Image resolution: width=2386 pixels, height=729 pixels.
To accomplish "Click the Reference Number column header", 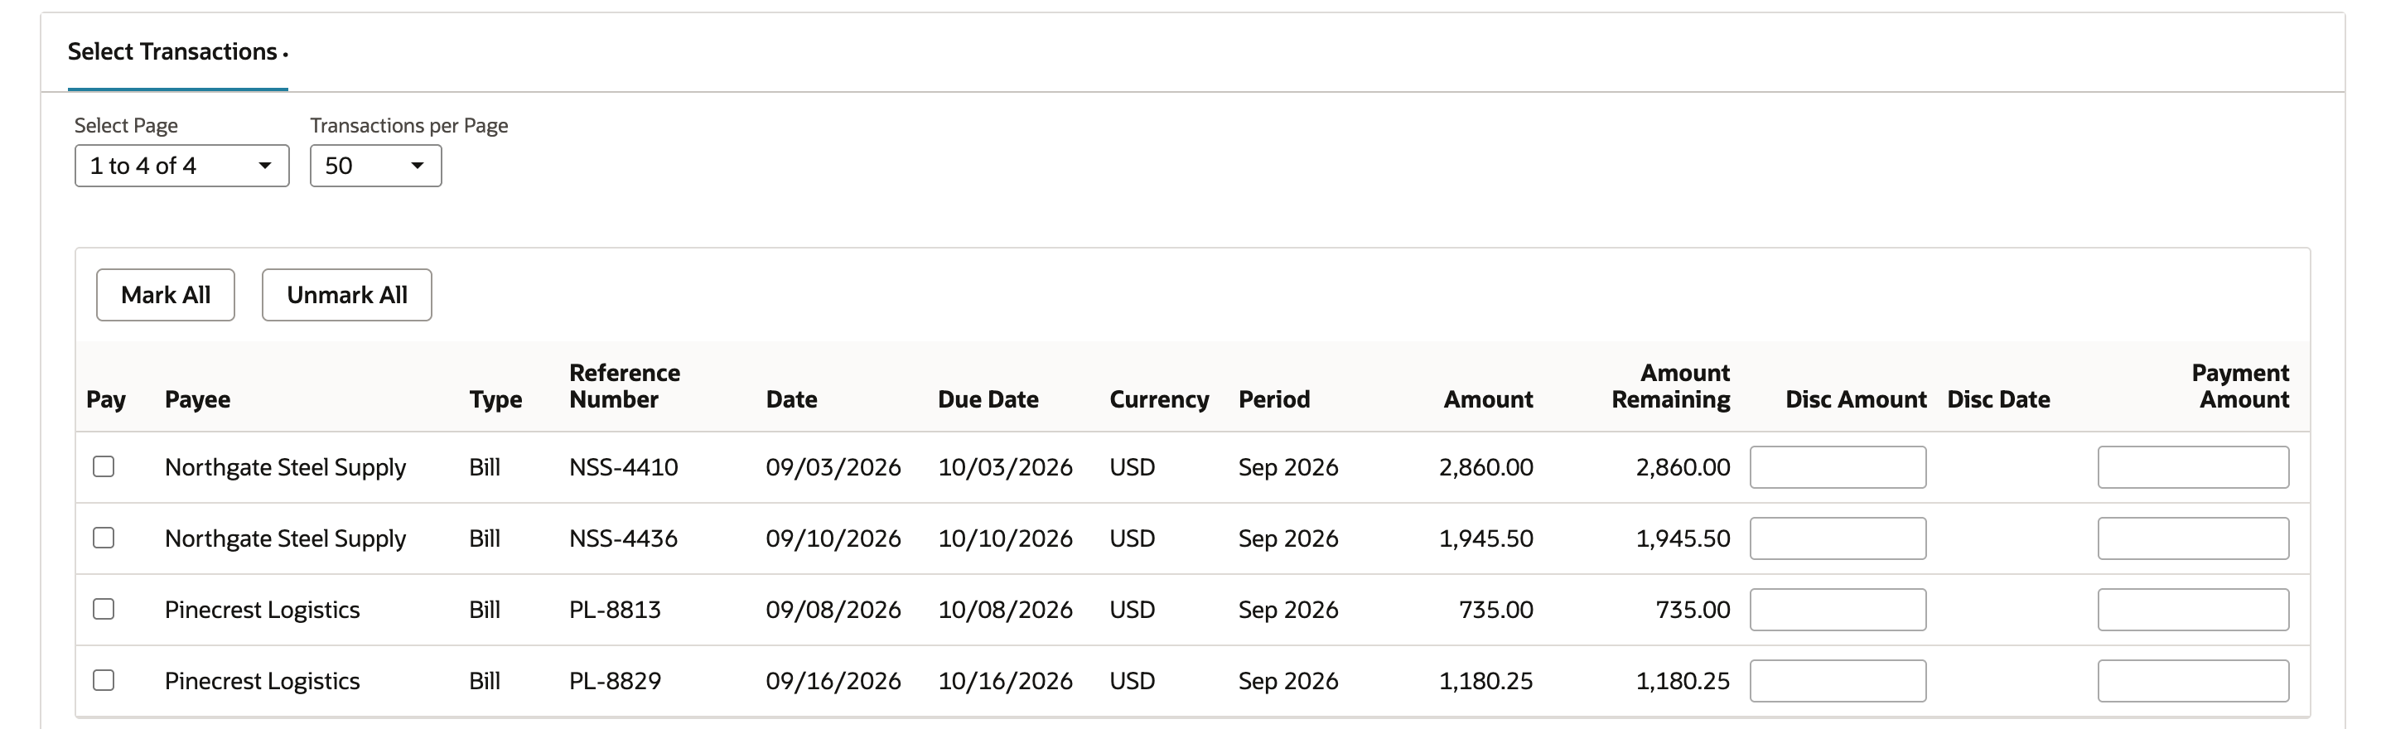I will pos(625,386).
